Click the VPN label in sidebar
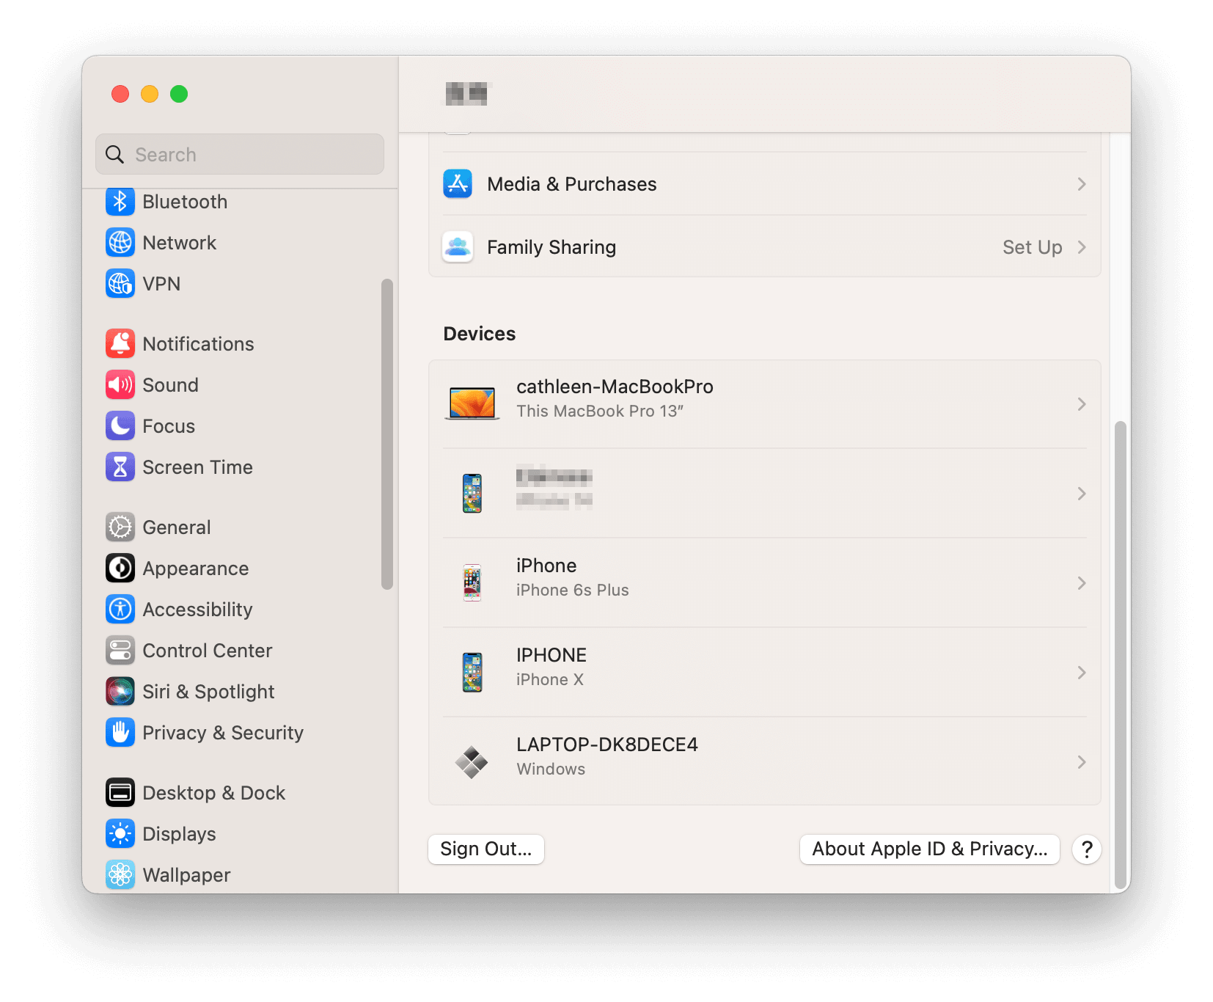This screenshot has width=1213, height=1002. [161, 284]
